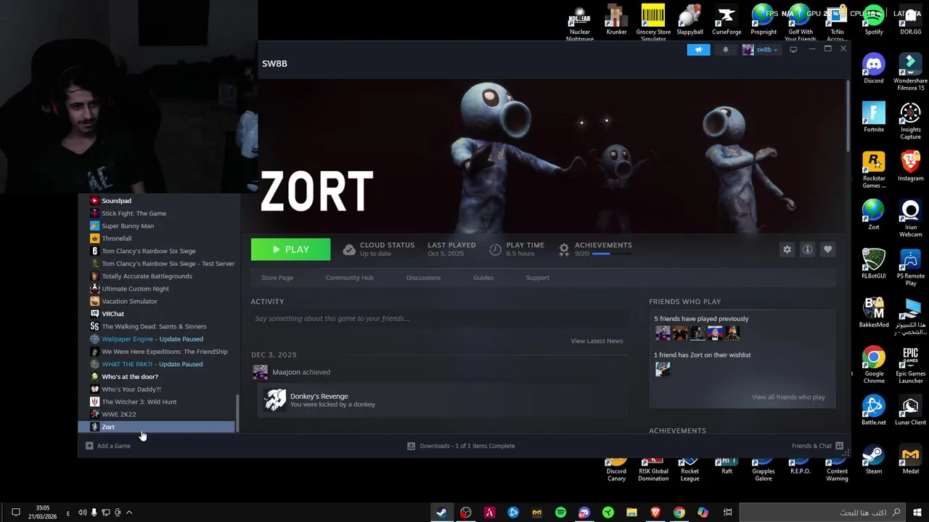Open RLBotGUI desktop shortcut

tap(874, 263)
